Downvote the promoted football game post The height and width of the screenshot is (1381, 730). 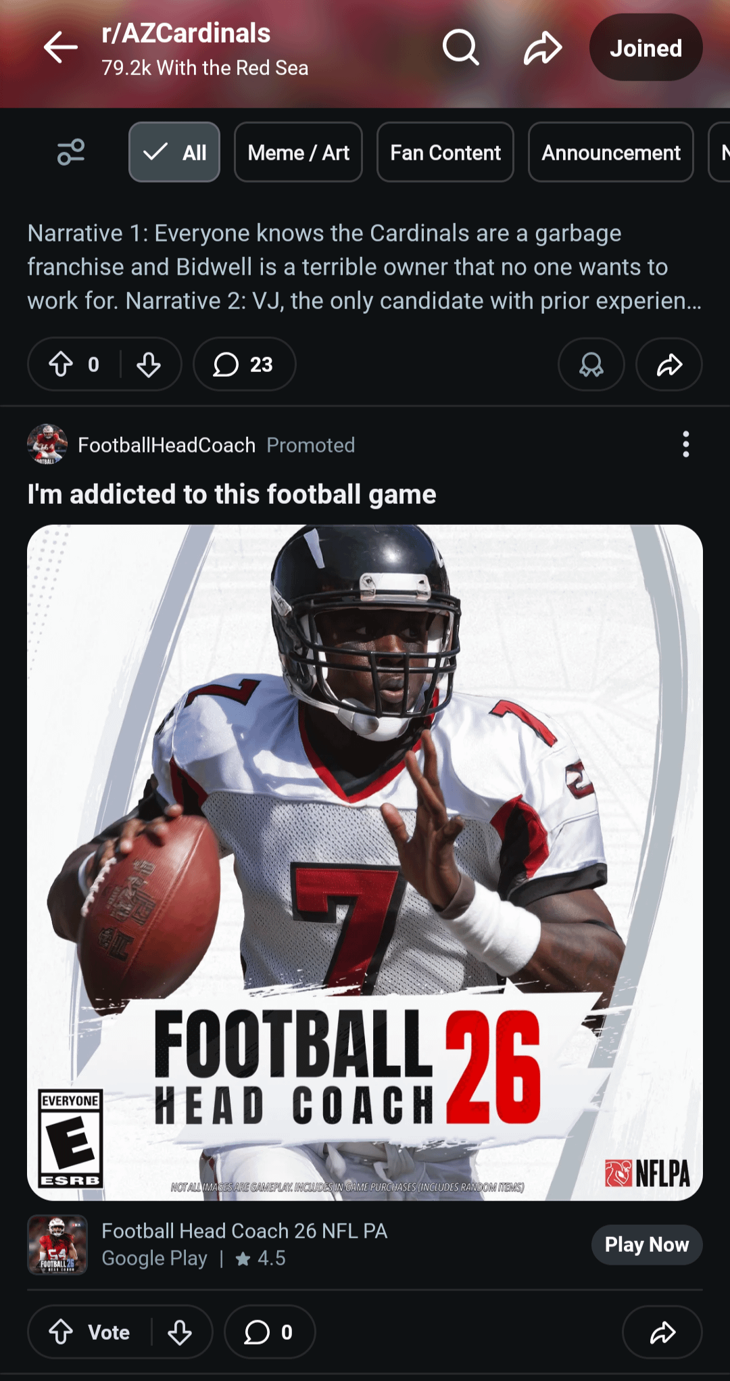[180, 1332]
